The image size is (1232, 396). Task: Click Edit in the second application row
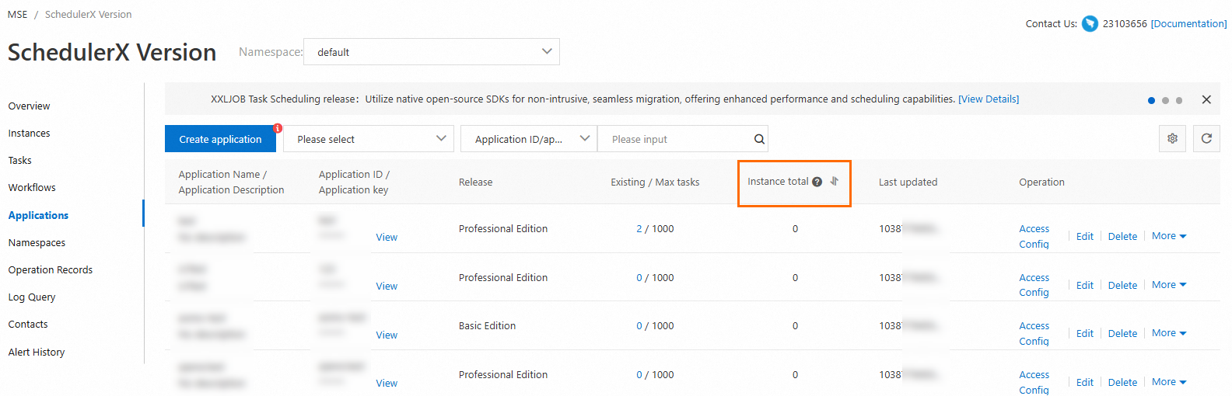[x=1084, y=286]
